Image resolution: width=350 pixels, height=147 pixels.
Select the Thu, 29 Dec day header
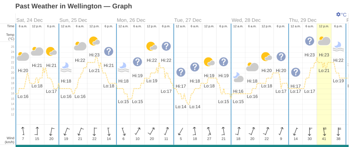303,20
